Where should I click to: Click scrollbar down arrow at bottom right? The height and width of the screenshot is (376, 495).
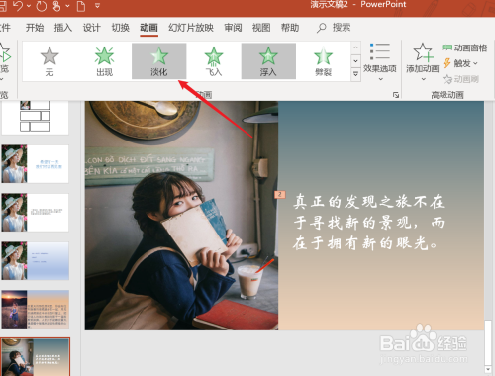(x=488, y=369)
